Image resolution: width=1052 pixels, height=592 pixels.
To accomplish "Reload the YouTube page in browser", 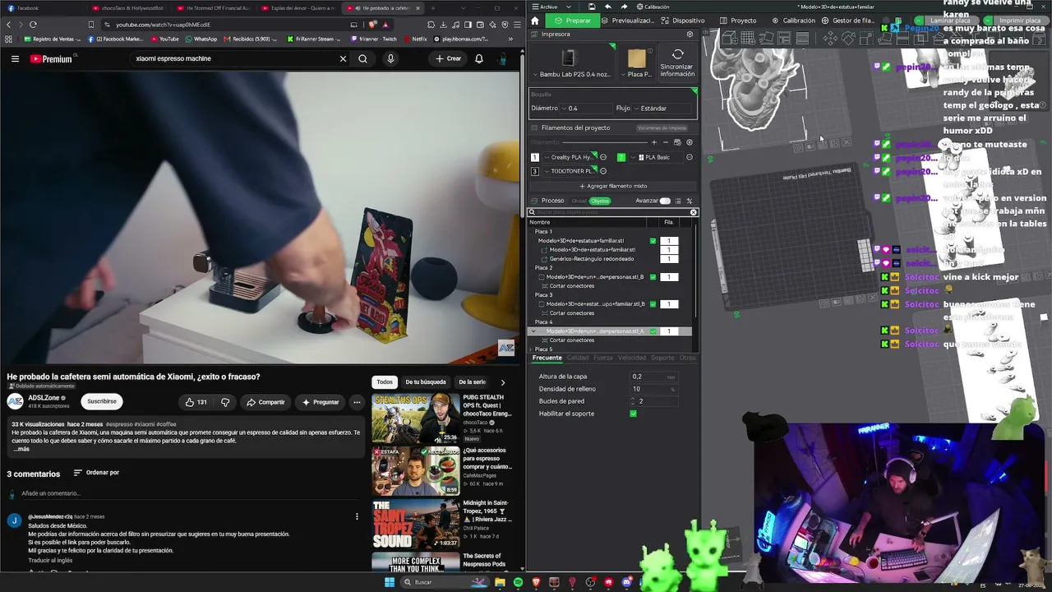I will 33,25.
